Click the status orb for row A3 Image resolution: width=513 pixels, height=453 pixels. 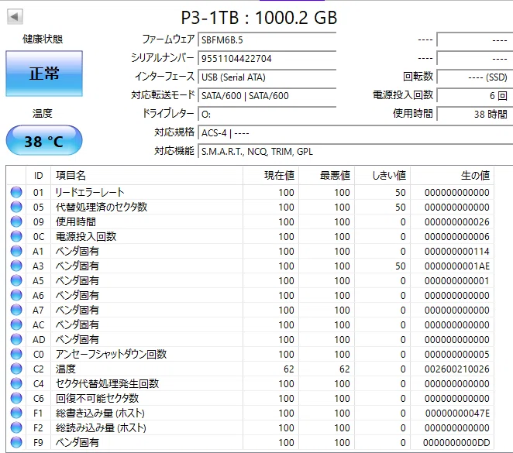pos(16,266)
